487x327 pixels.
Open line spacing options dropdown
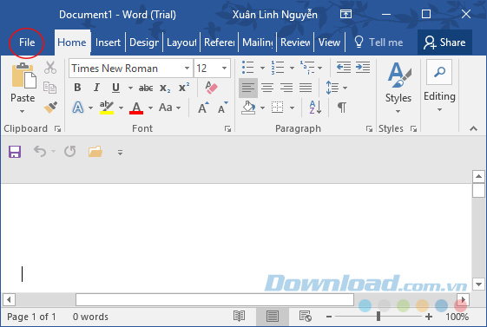[345, 88]
